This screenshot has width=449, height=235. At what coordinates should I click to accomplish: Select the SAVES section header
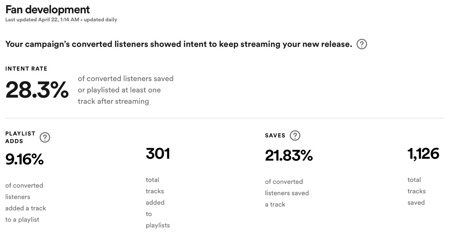coord(275,135)
